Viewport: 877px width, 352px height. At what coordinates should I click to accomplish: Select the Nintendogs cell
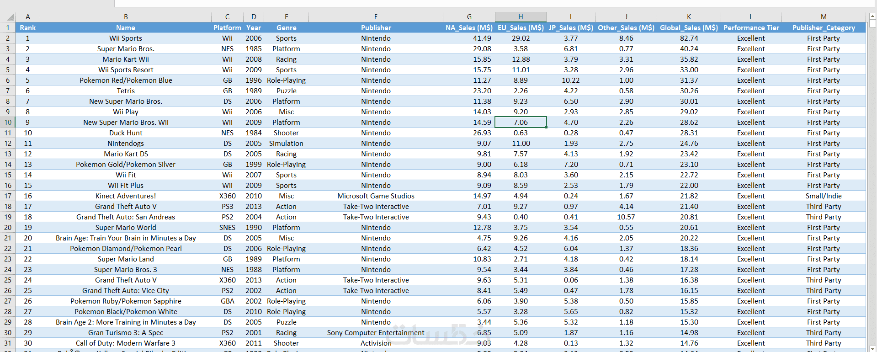126,144
